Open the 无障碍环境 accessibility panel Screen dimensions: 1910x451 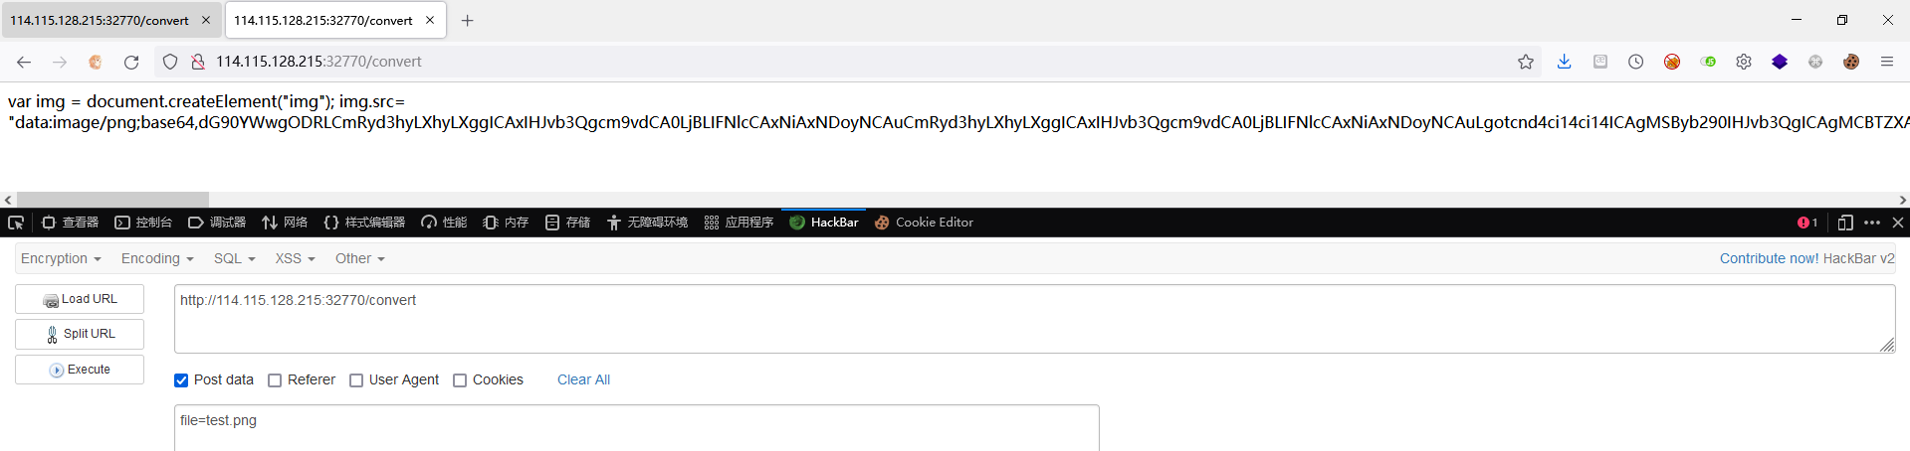pos(647,223)
